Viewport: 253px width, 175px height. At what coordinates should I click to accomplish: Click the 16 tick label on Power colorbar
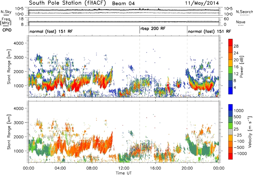pos(236,67)
